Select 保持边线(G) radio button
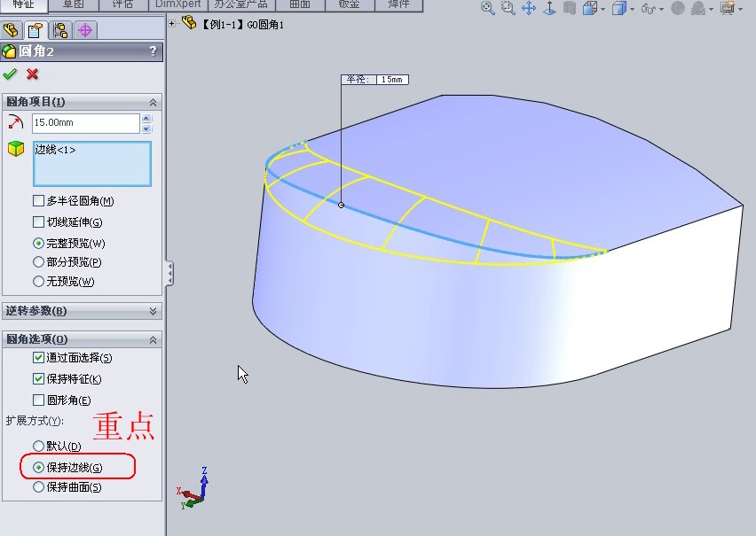The image size is (756, 536). (x=38, y=467)
